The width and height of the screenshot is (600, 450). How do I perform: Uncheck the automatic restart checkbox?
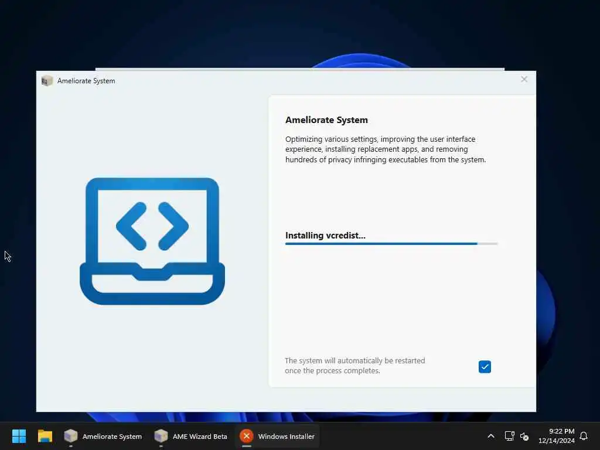click(x=485, y=367)
